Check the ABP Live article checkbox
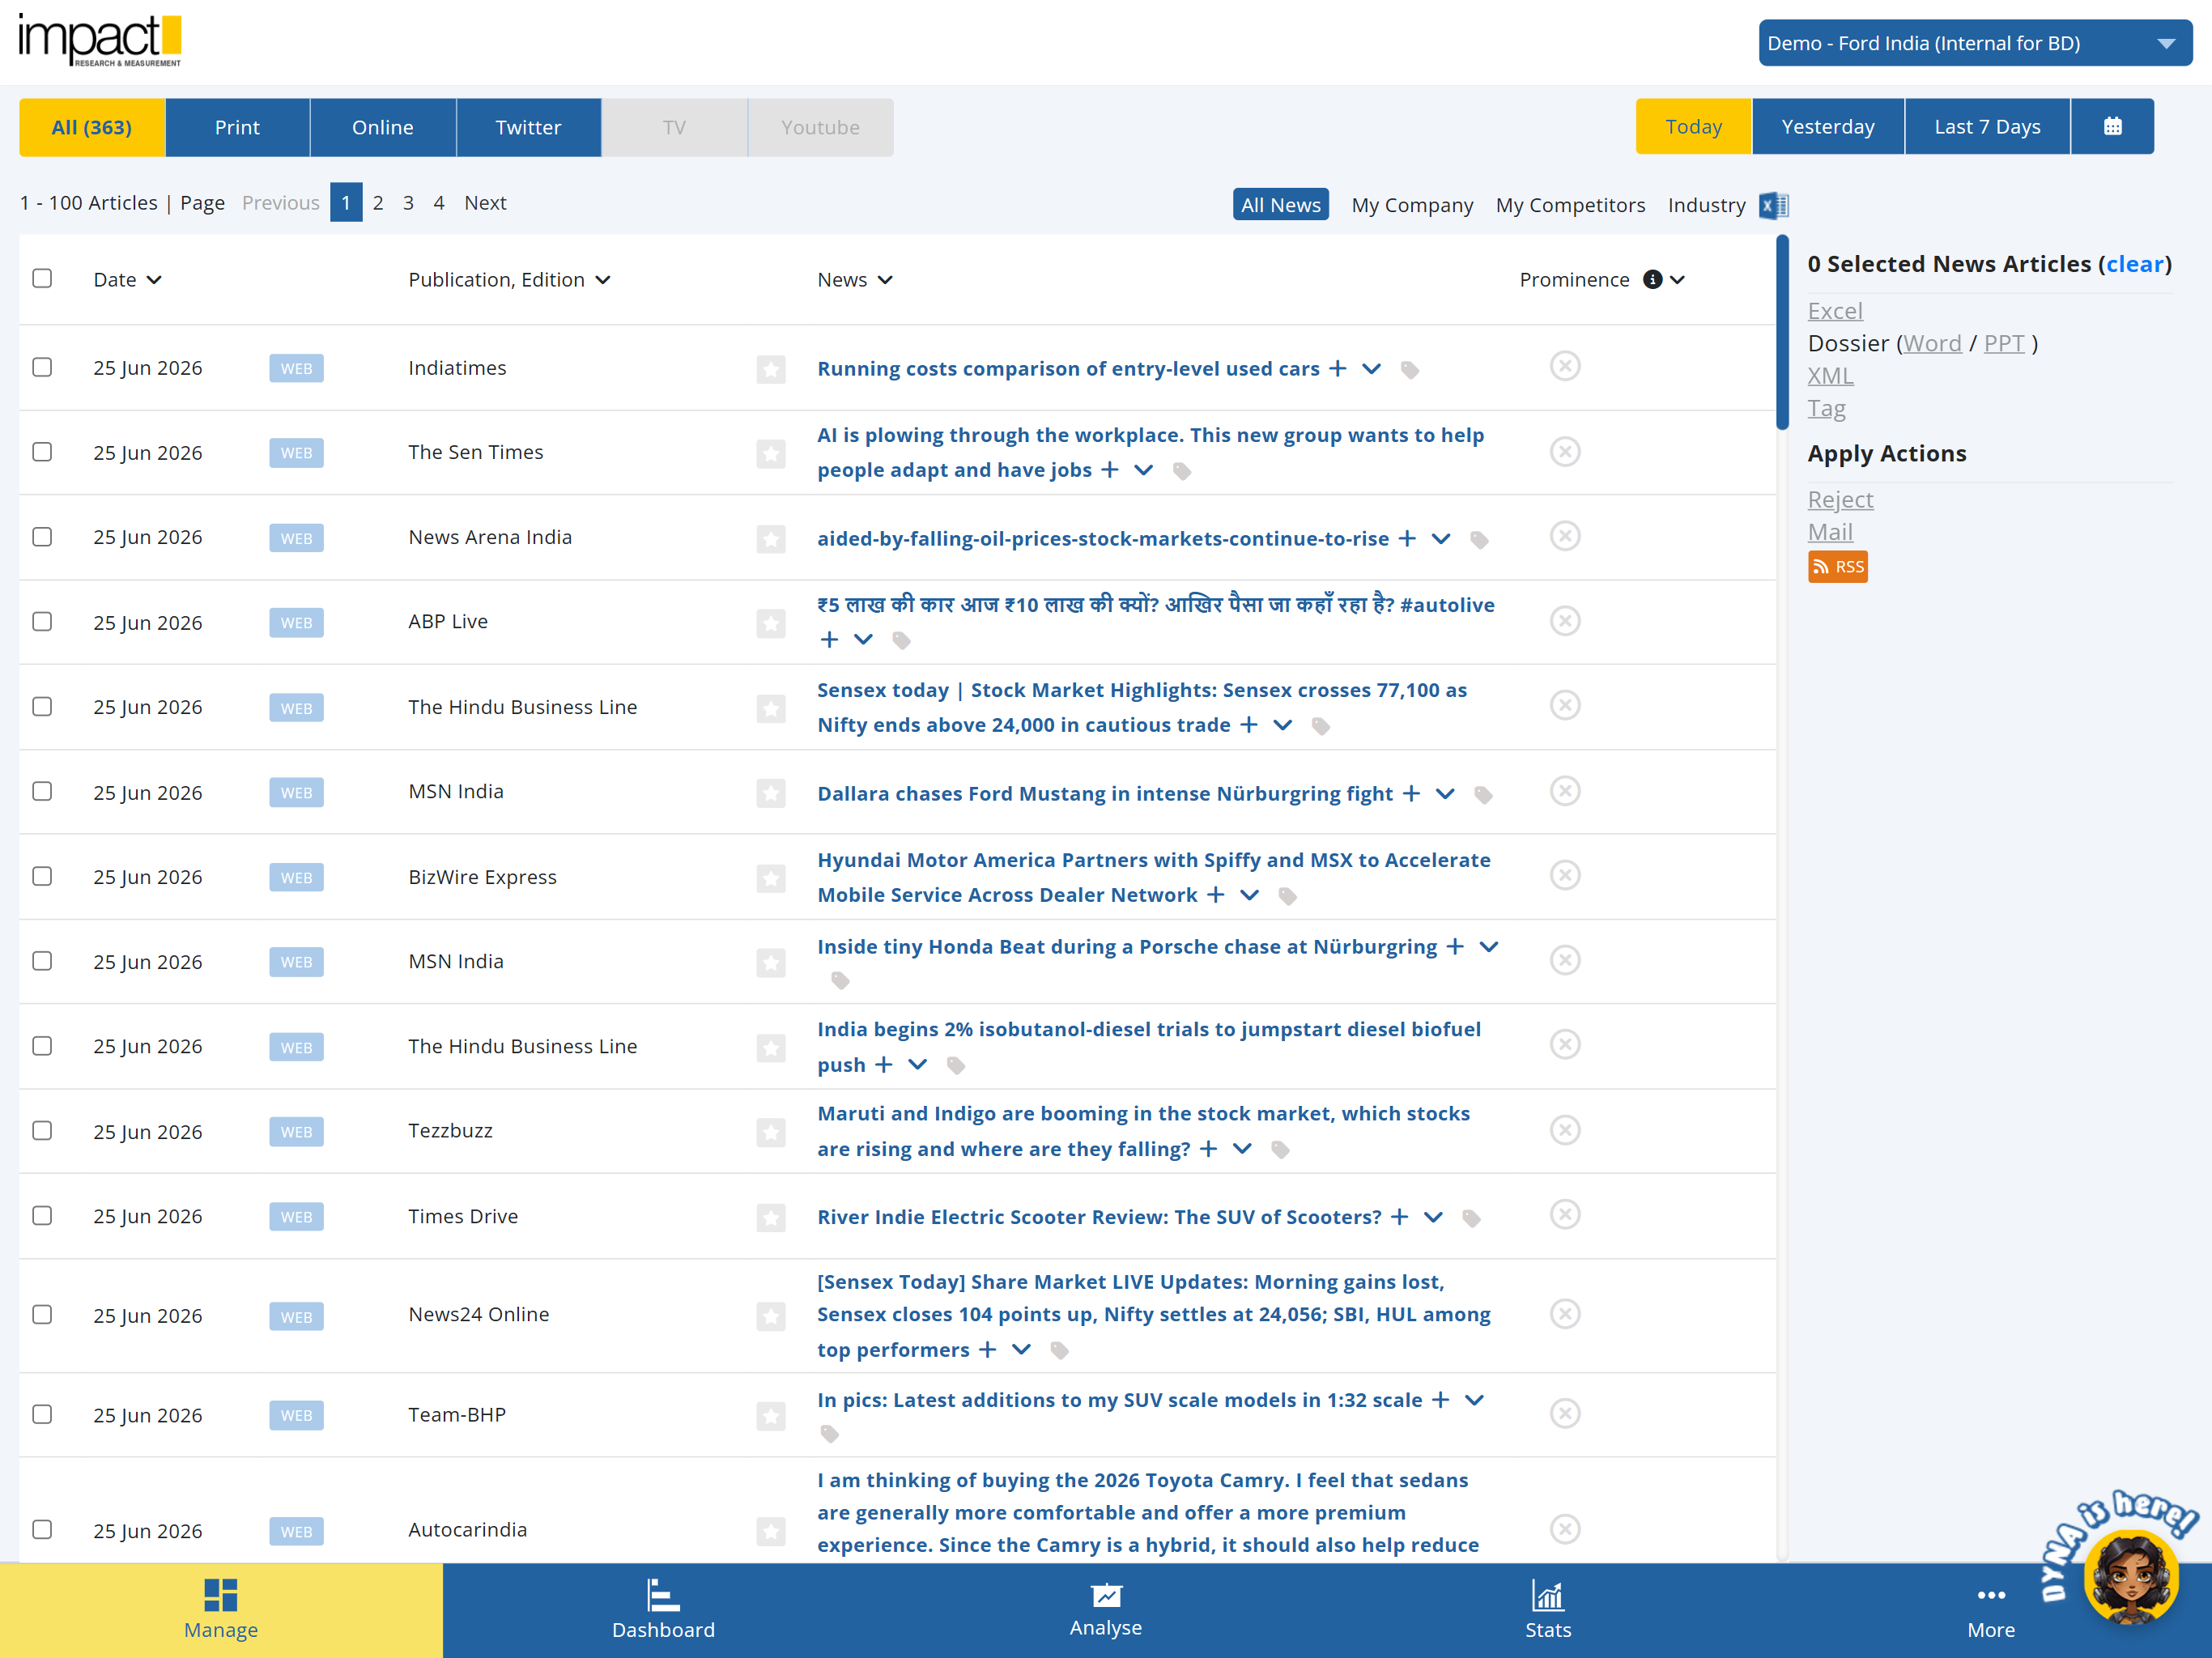This screenshot has width=2212, height=1658. coord(42,622)
